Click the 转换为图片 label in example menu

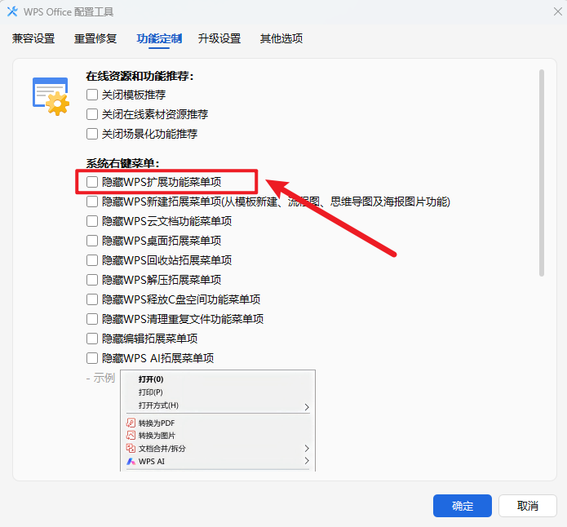point(157,436)
